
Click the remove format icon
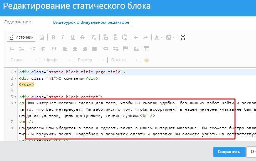(93, 37)
